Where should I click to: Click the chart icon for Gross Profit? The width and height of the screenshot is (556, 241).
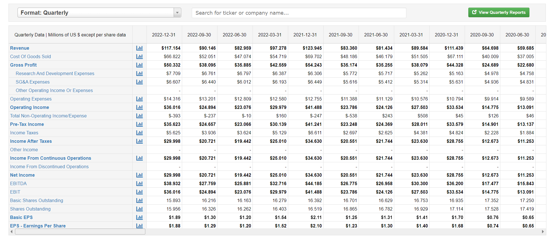point(139,65)
